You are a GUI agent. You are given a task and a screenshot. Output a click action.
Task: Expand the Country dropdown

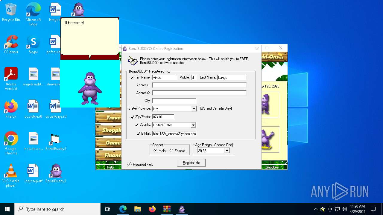pos(193,125)
